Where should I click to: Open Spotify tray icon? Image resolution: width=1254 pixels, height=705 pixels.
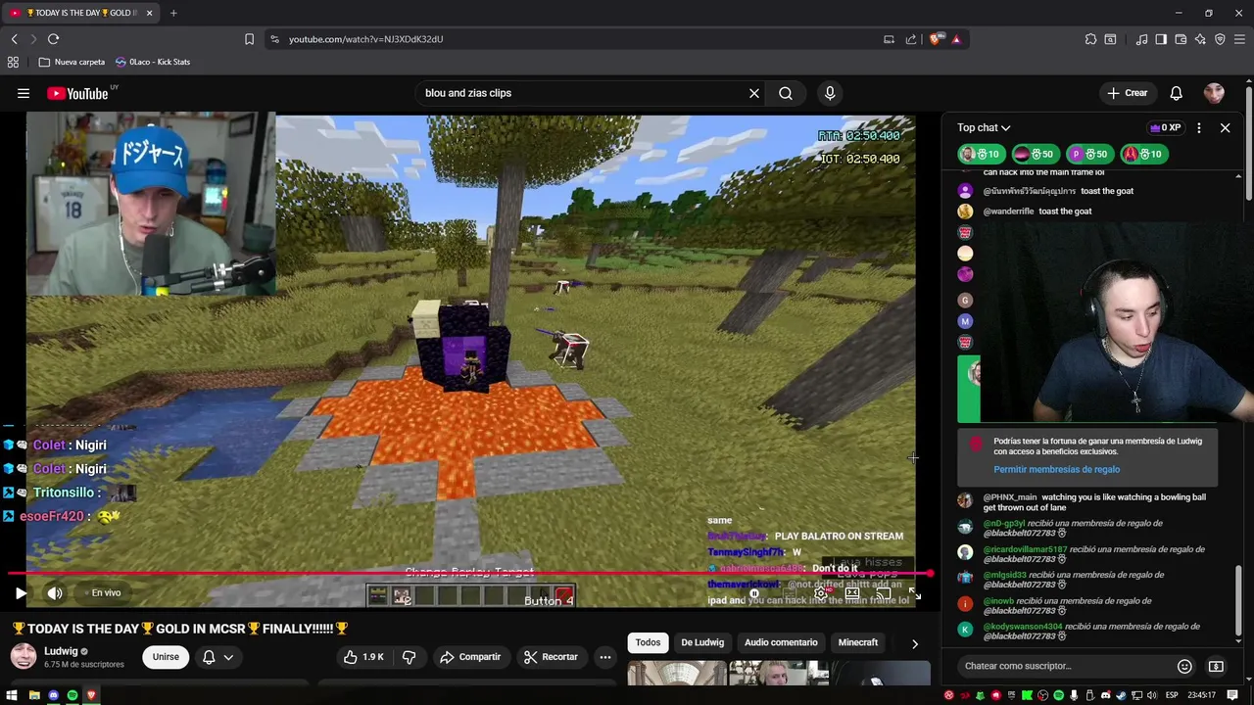click(x=1059, y=695)
